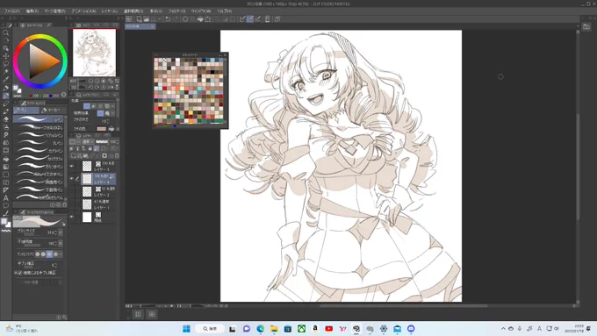Click the Open file folder icon
The height and width of the screenshot is (336, 597).
click(147, 19)
